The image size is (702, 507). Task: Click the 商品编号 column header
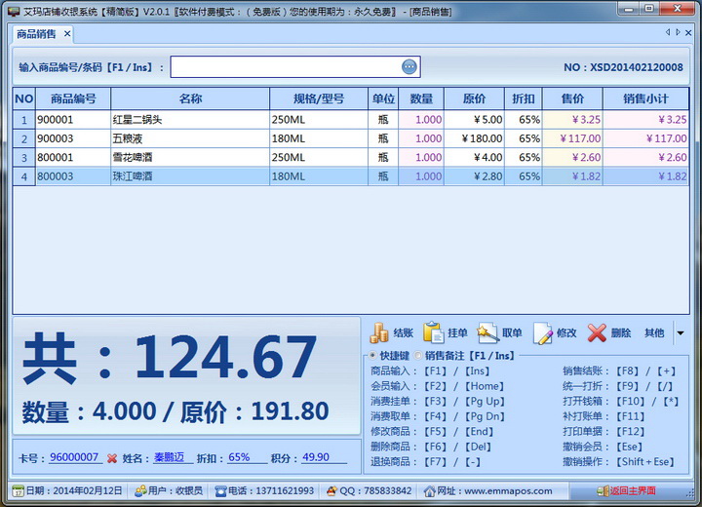tap(73, 99)
